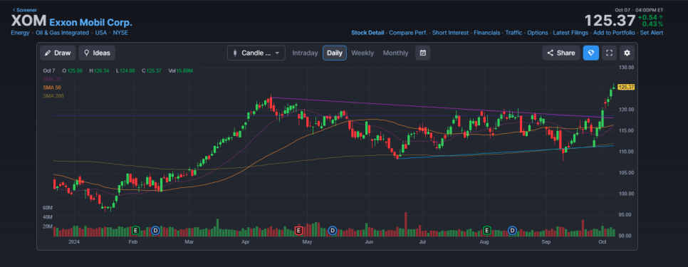Switch to Intraday timeframe
Image resolution: width=688 pixels, height=267 pixels.
click(305, 53)
